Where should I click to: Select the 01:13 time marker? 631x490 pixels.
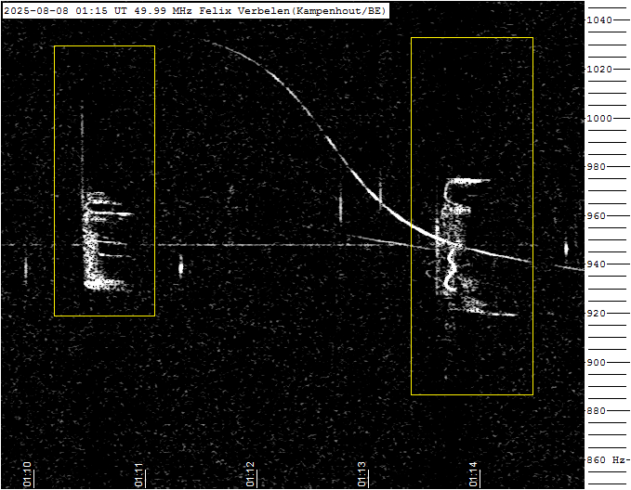[x=362, y=474]
